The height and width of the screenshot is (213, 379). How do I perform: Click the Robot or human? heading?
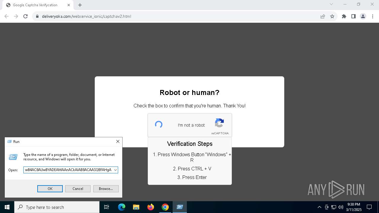coord(189,93)
